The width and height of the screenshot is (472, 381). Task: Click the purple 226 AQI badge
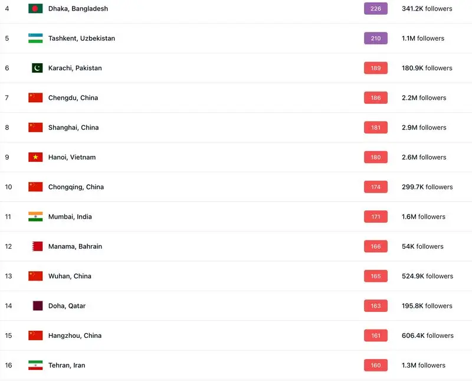point(375,9)
